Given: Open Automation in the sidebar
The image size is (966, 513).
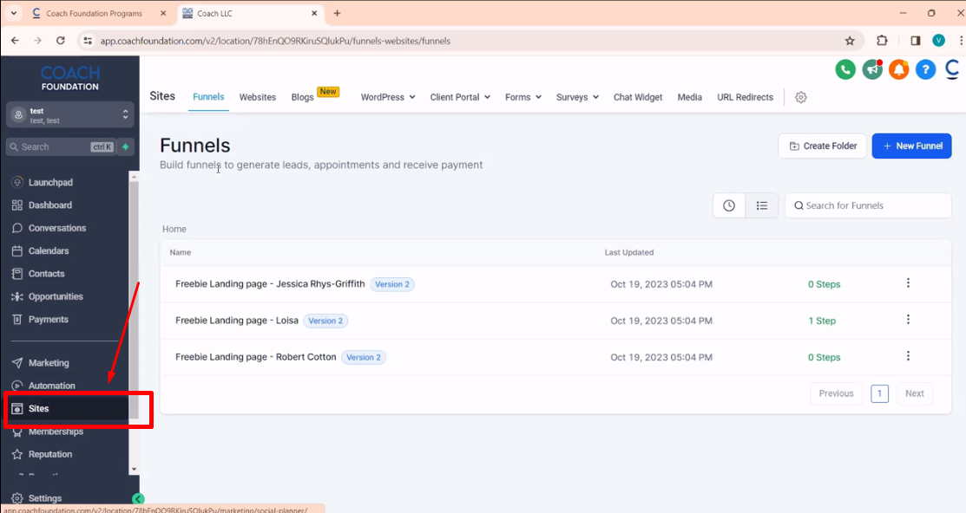Looking at the screenshot, I should [x=43, y=385].
